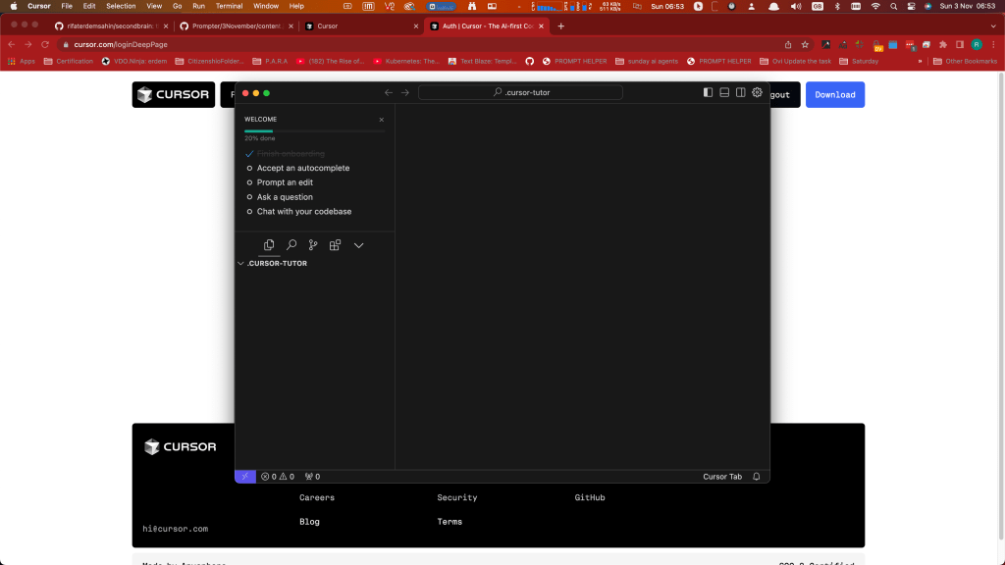Open the P.A.R.A bookmark folder
This screenshot has height=565, width=1005.
[270, 62]
